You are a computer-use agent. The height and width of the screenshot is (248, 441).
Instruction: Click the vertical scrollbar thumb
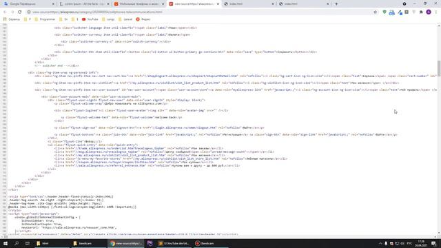(439, 68)
